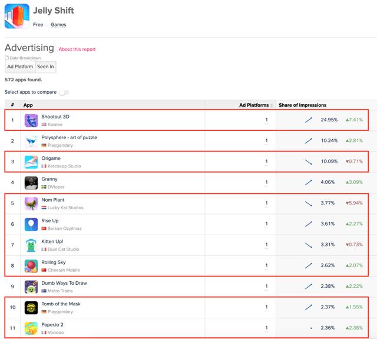Click the Nom Plant app icon

pos(31,203)
